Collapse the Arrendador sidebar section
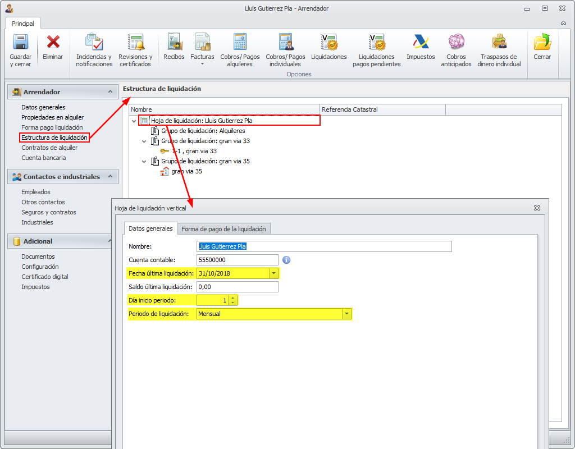The width and height of the screenshot is (575, 449). [x=110, y=91]
